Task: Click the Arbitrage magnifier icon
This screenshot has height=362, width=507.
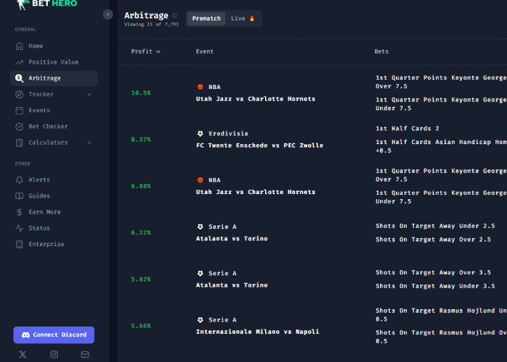Action: click(x=20, y=78)
